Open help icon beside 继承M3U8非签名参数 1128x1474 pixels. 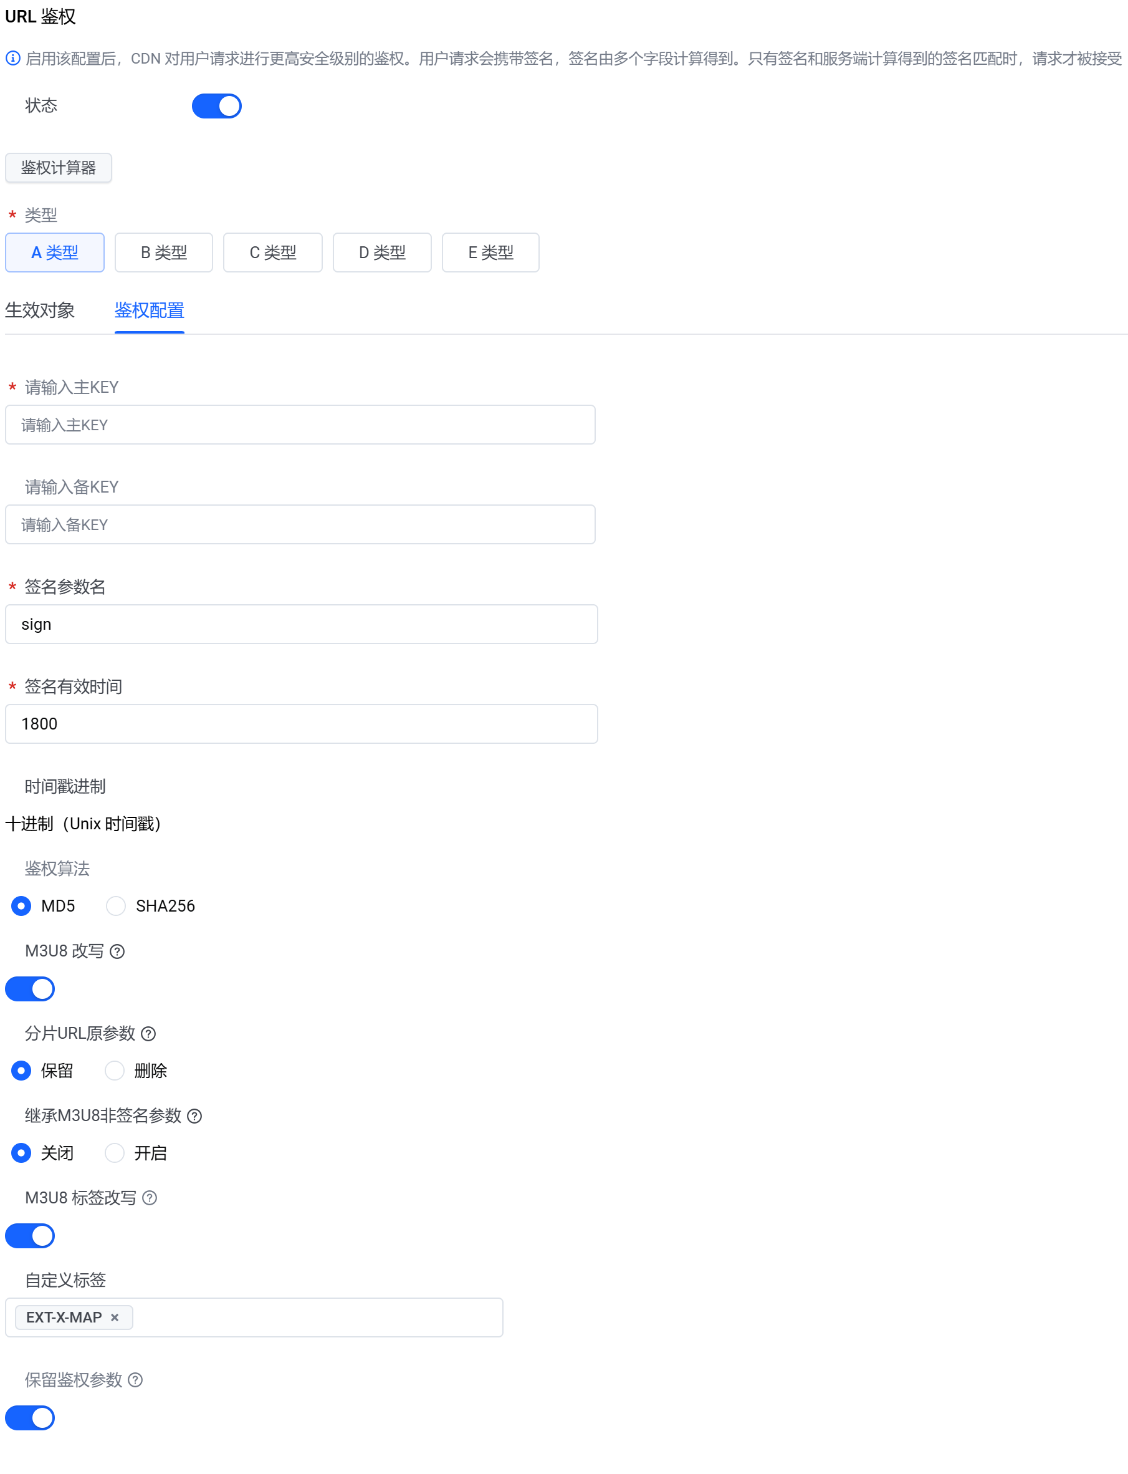point(194,1116)
